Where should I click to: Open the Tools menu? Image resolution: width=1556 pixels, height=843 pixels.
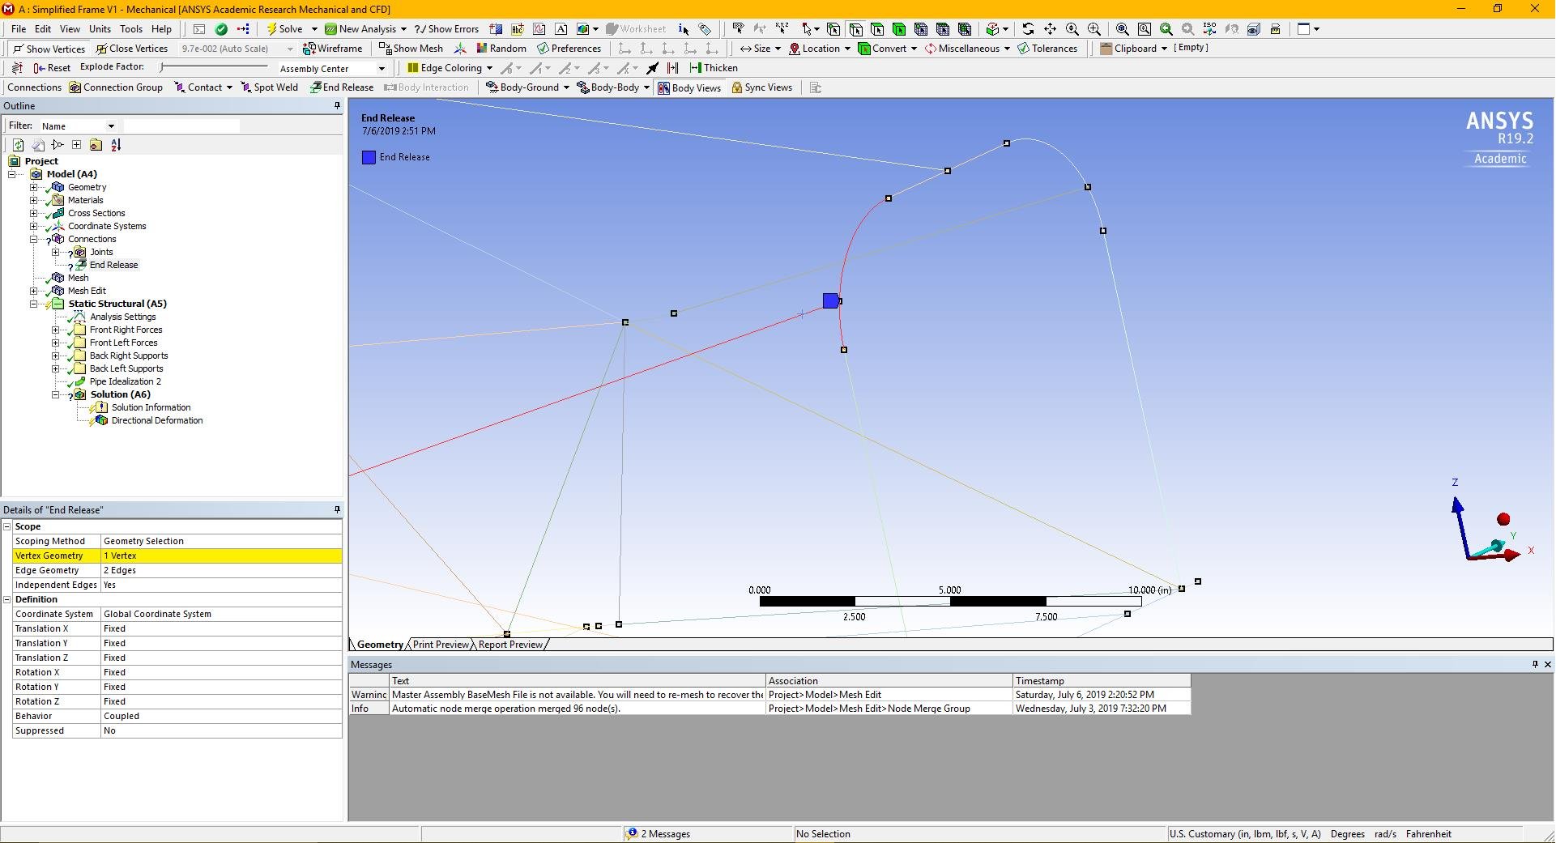(x=131, y=29)
